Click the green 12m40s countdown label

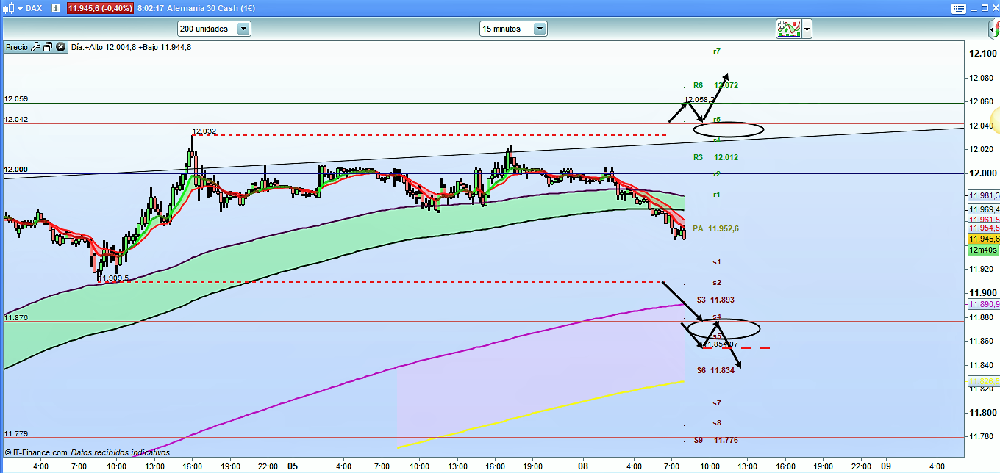pyautogui.click(x=982, y=250)
